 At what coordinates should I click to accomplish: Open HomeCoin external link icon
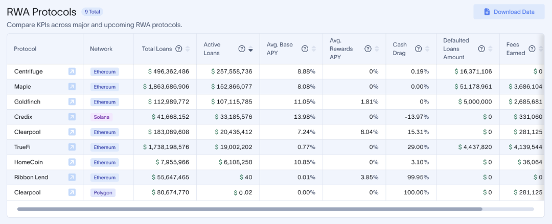72,162
